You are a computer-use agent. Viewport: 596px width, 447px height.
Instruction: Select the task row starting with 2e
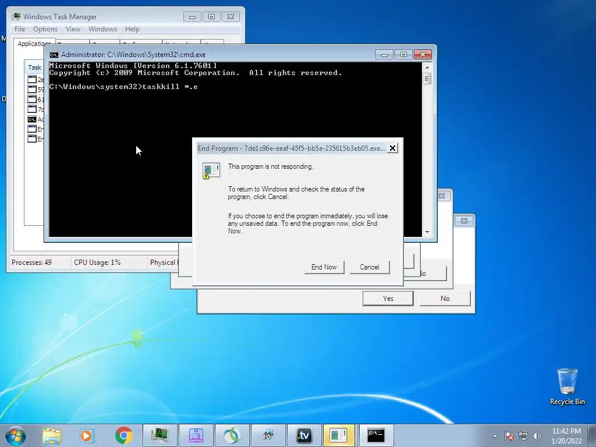pyautogui.click(x=36, y=79)
